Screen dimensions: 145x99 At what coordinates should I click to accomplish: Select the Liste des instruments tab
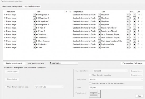pyautogui.click(x=32, y=6)
